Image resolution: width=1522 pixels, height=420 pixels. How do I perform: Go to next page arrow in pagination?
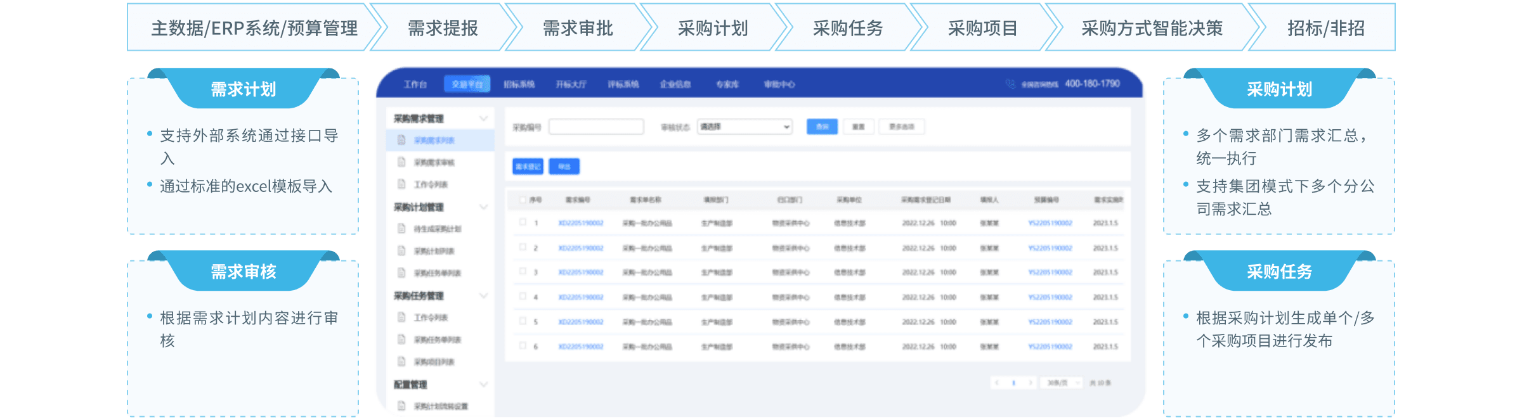(x=1030, y=383)
